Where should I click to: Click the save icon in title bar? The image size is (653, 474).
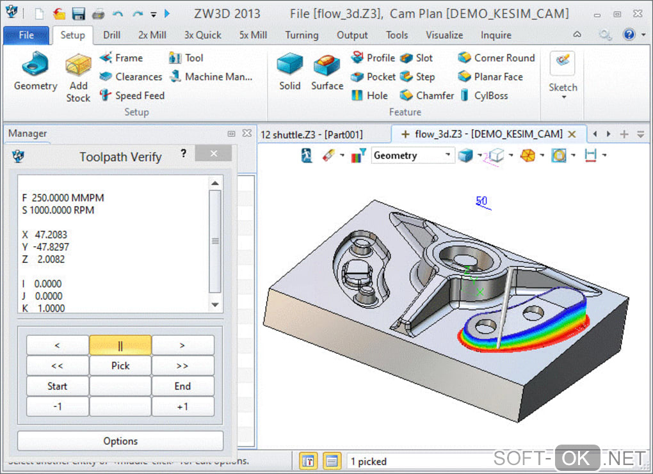tap(78, 13)
